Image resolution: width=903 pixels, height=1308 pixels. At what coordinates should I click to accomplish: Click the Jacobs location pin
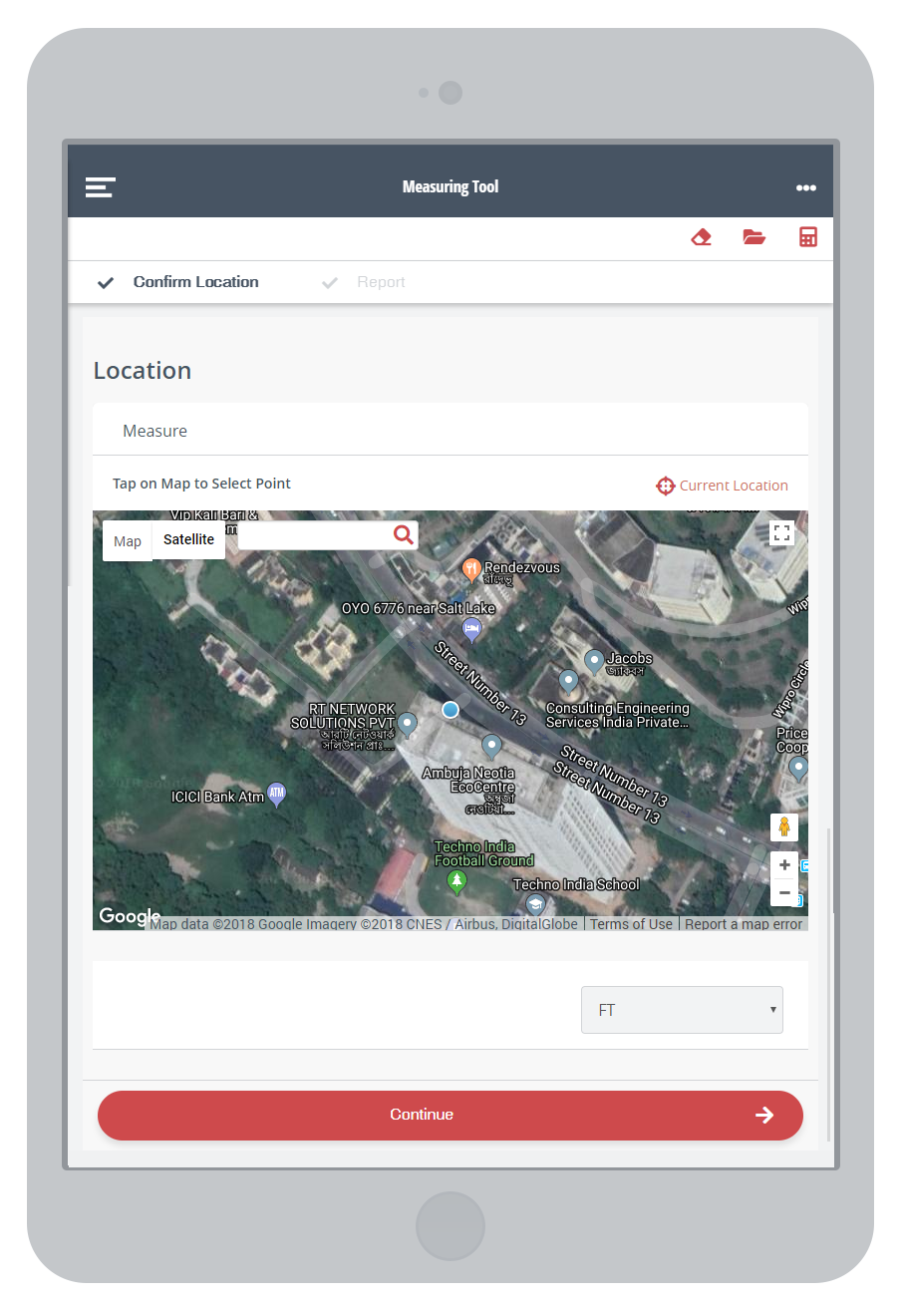[x=594, y=660]
